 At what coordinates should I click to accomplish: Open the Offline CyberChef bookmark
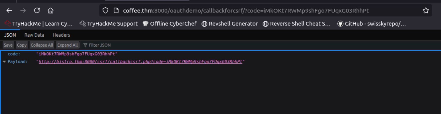[169, 24]
